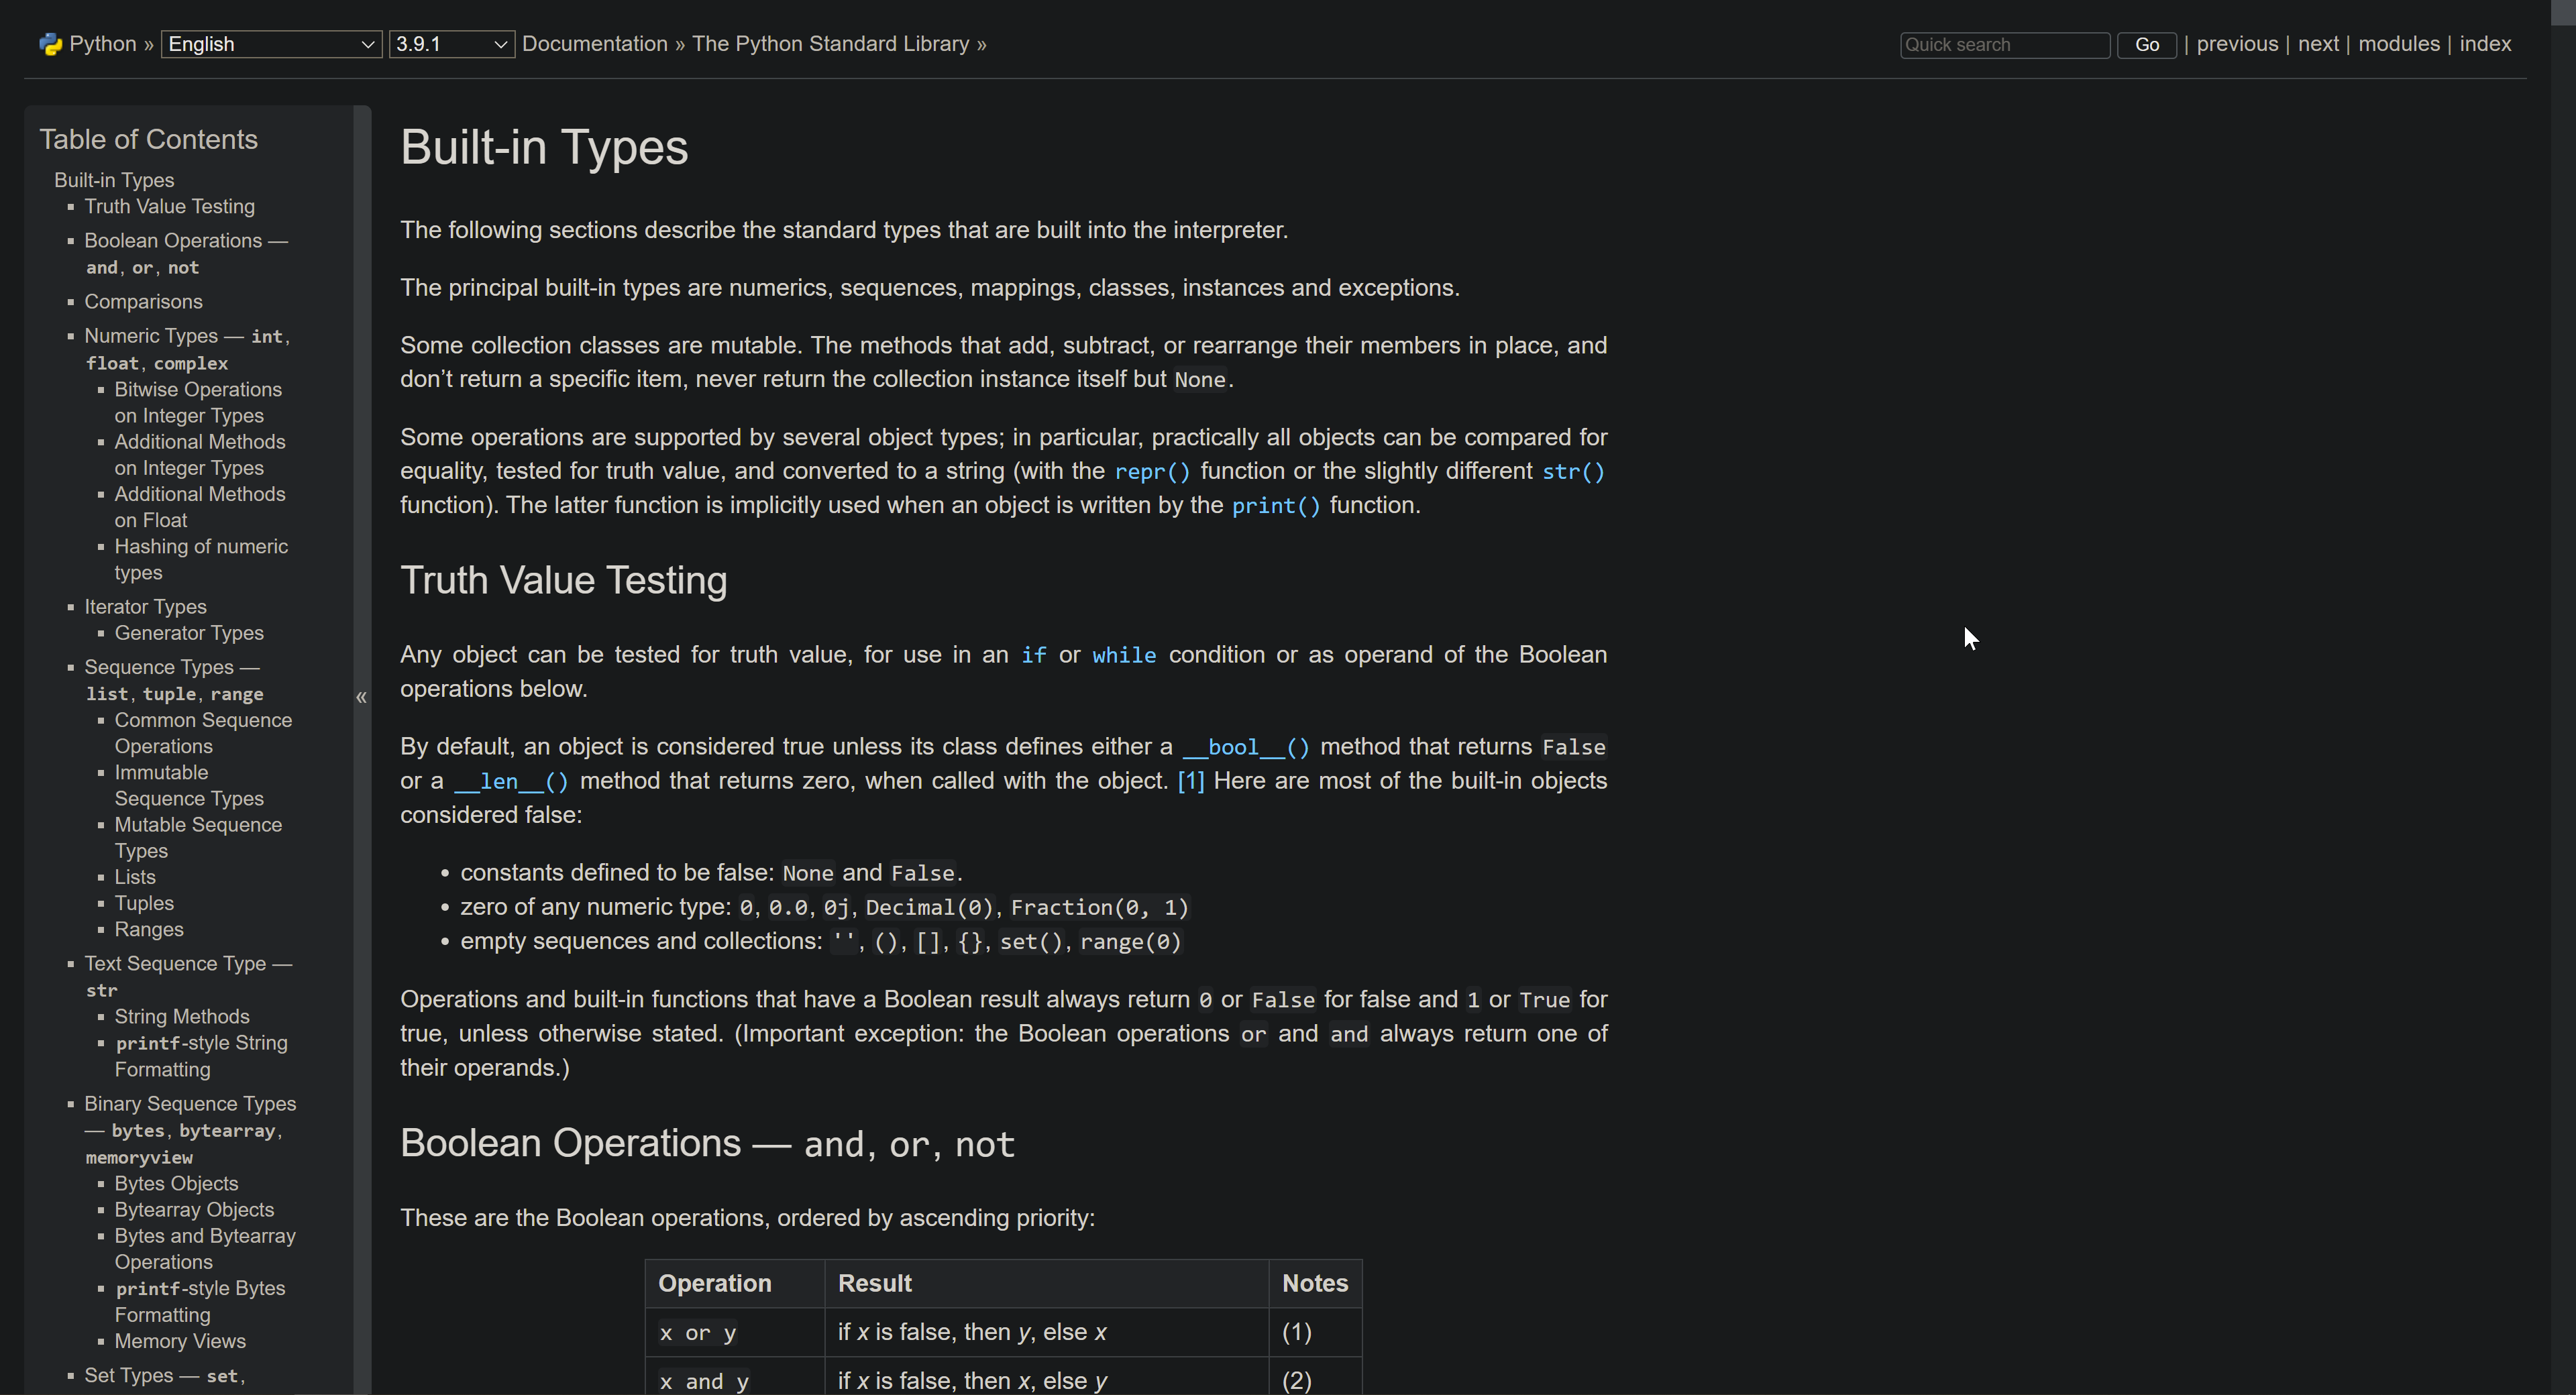Click the [1] footnote reference
Viewport: 2576px width, 1395px height.
1190,781
